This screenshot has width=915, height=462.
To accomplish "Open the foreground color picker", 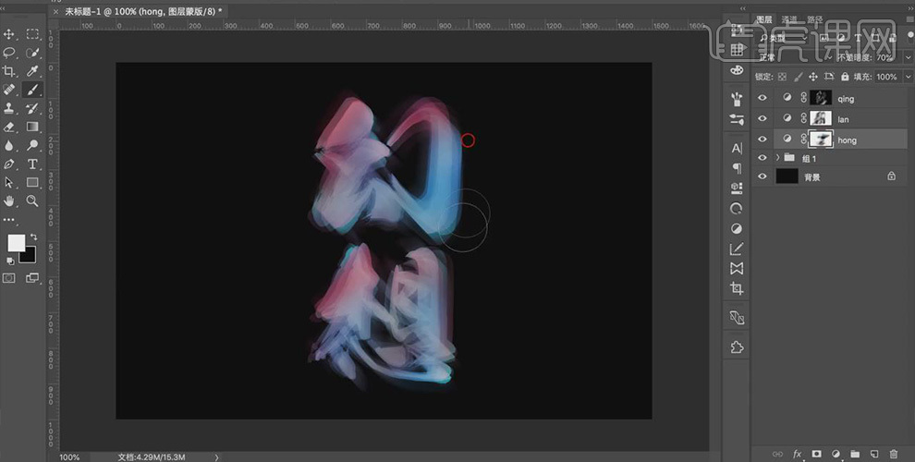I will tap(16, 243).
